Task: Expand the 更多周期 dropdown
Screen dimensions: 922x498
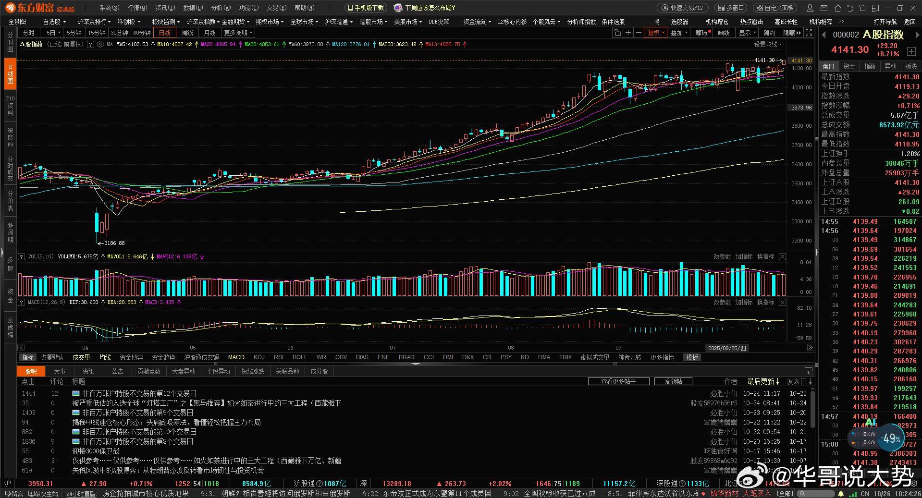Action: [238, 33]
